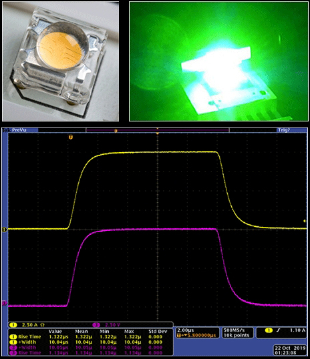Click the PreVu acquisition status label
310x359 pixels.
tap(19, 130)
